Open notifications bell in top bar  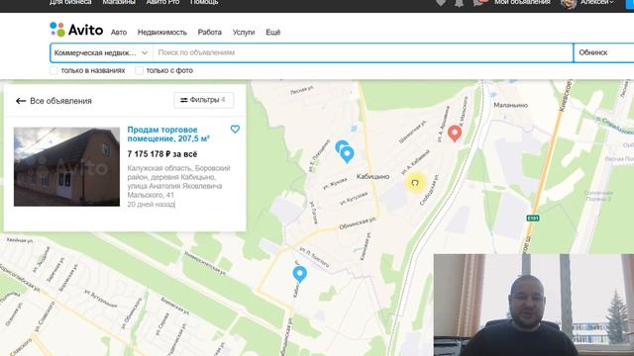tap(459, 2)
